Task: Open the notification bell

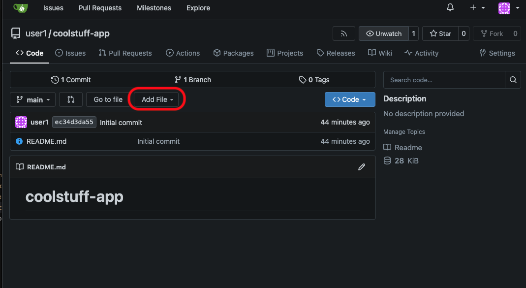Action: [449, 8]
